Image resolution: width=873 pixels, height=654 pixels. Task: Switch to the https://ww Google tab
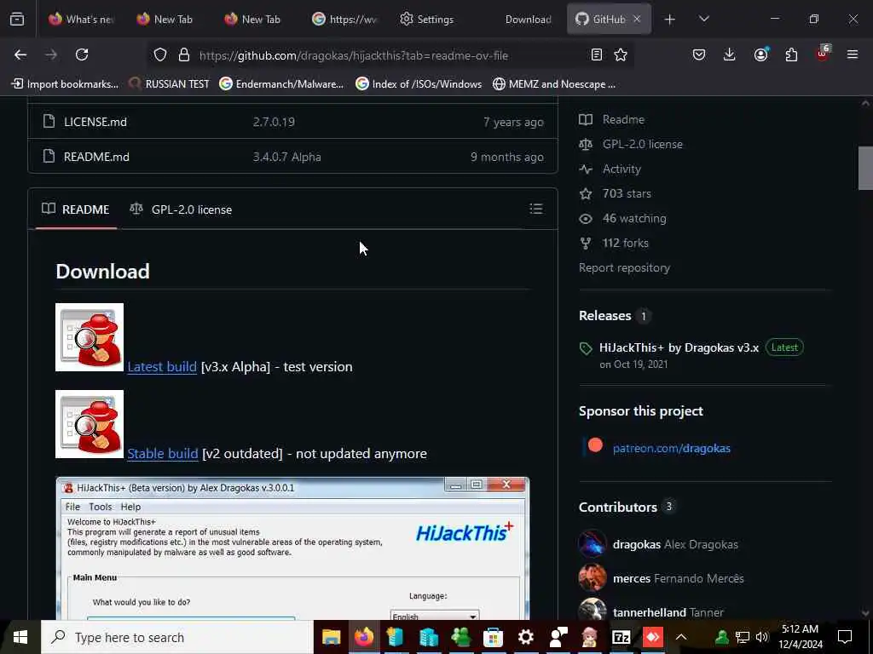[x=344, y=20]
